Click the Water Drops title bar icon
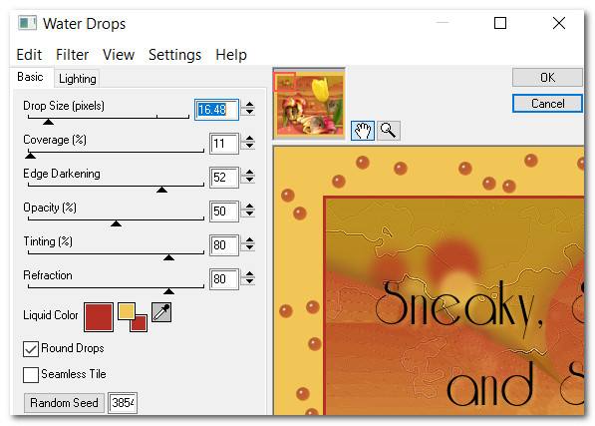 27,23
